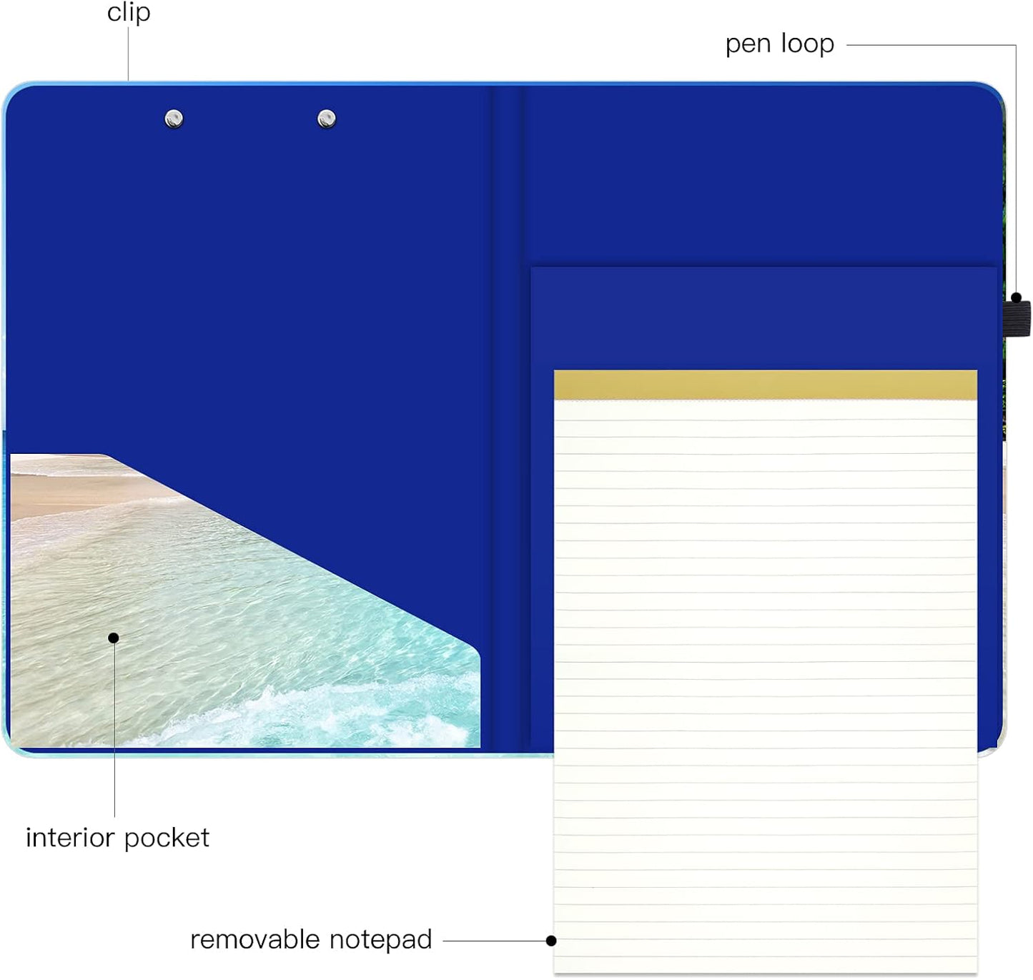Click the "clip" label text

coord(129,13)
